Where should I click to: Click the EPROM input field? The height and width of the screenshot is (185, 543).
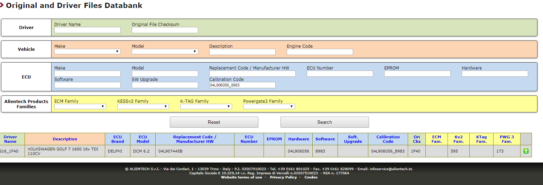coord(417,74)
